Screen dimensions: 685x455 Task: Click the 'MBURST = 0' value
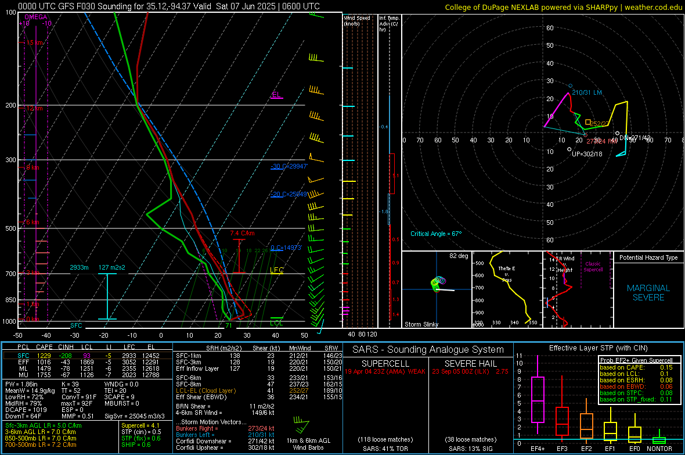coord(122,403)
